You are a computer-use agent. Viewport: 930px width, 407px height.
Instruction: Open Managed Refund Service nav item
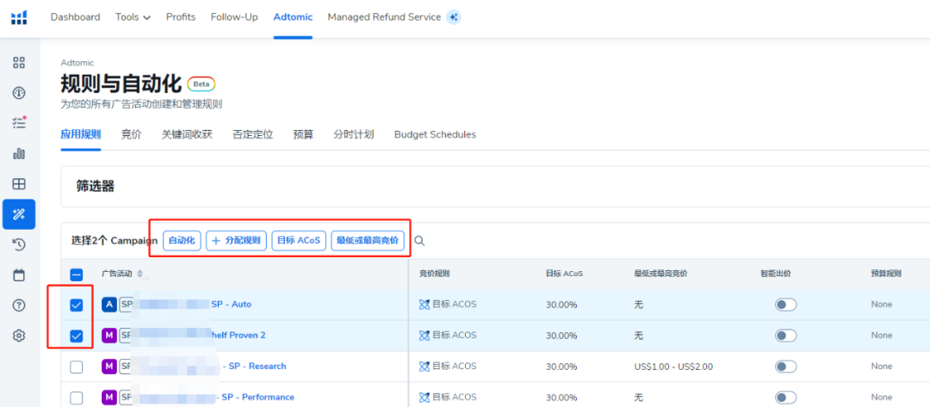point(384,17)
